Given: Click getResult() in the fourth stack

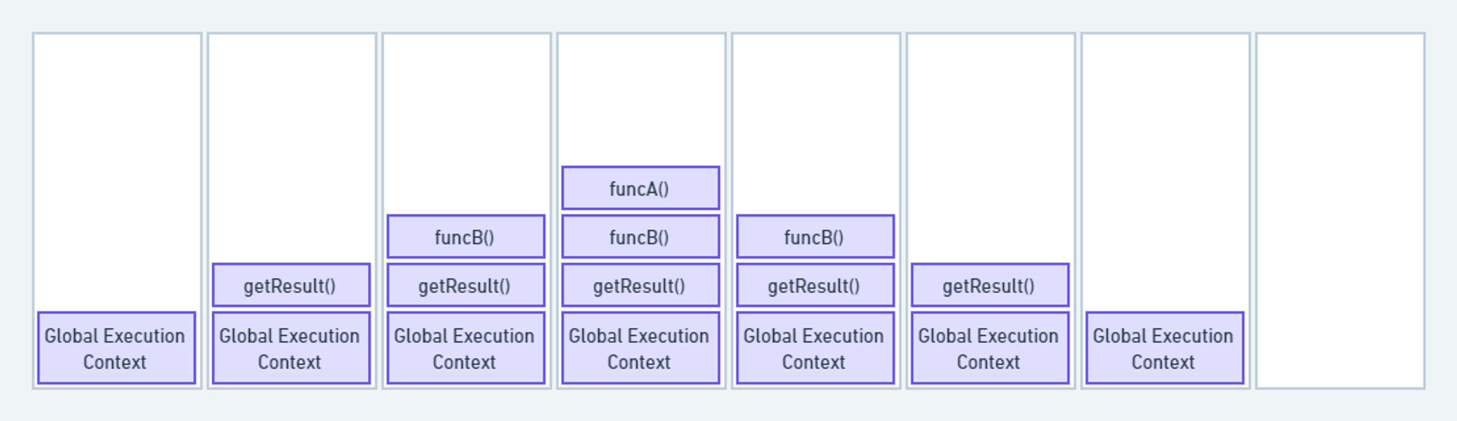Looking at the screenshot, I should [640, 285].
